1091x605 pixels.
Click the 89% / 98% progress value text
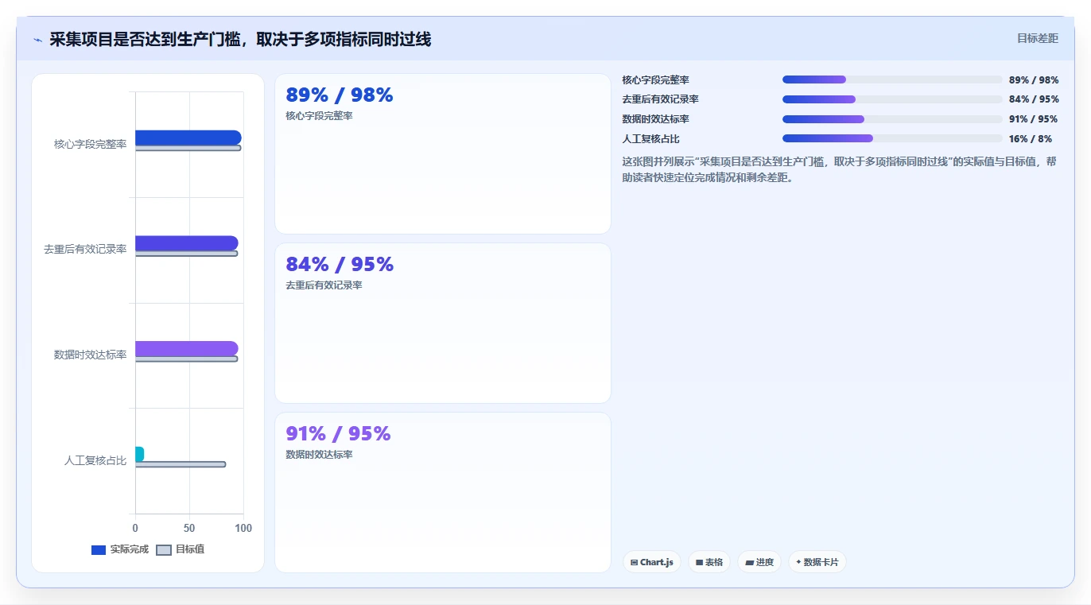(x=1034, y=80)
